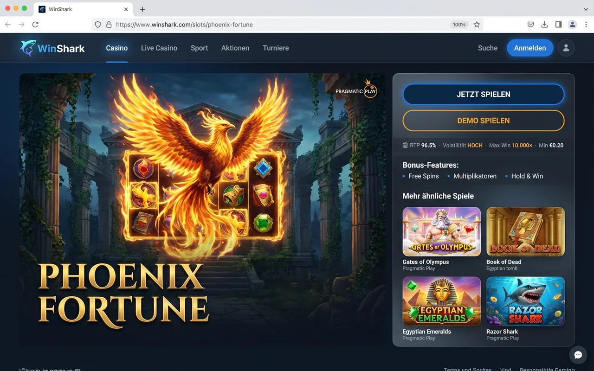Click the WinShark shark logo

tap(28, 48)
